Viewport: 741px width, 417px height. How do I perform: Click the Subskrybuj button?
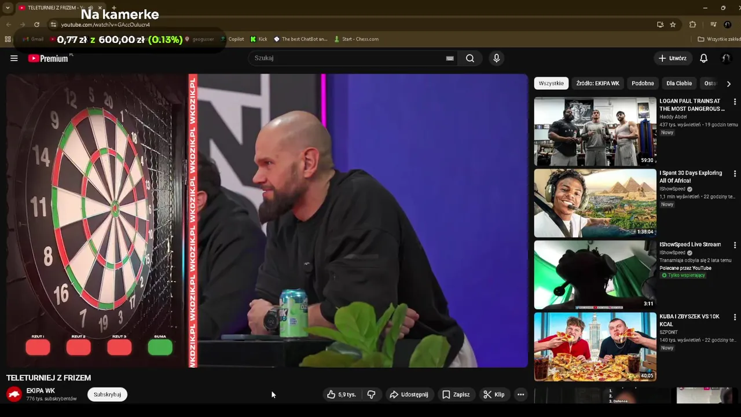point(107,394)
